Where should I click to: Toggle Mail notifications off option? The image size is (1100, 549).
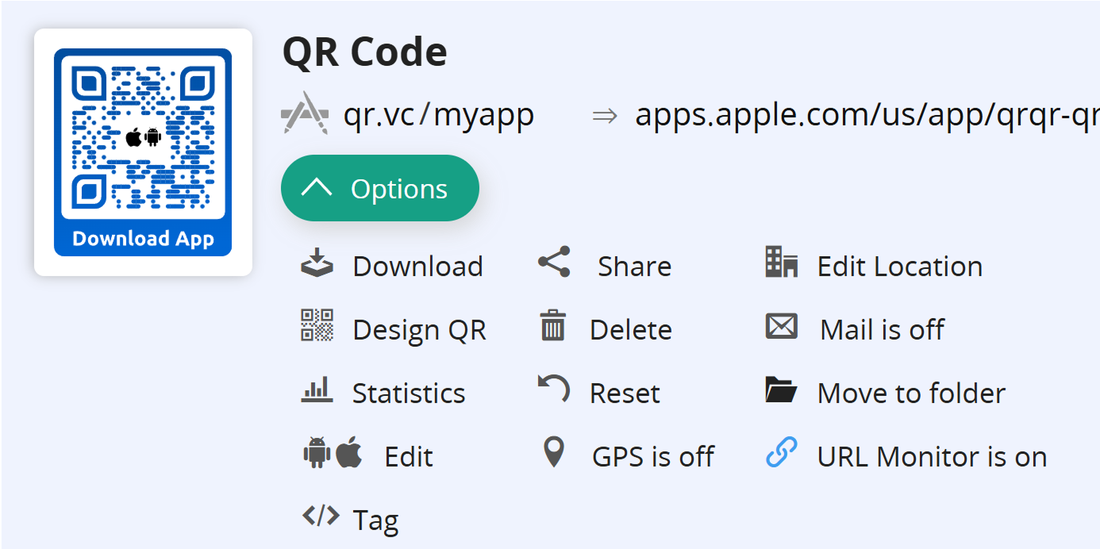tap(881, 328)
